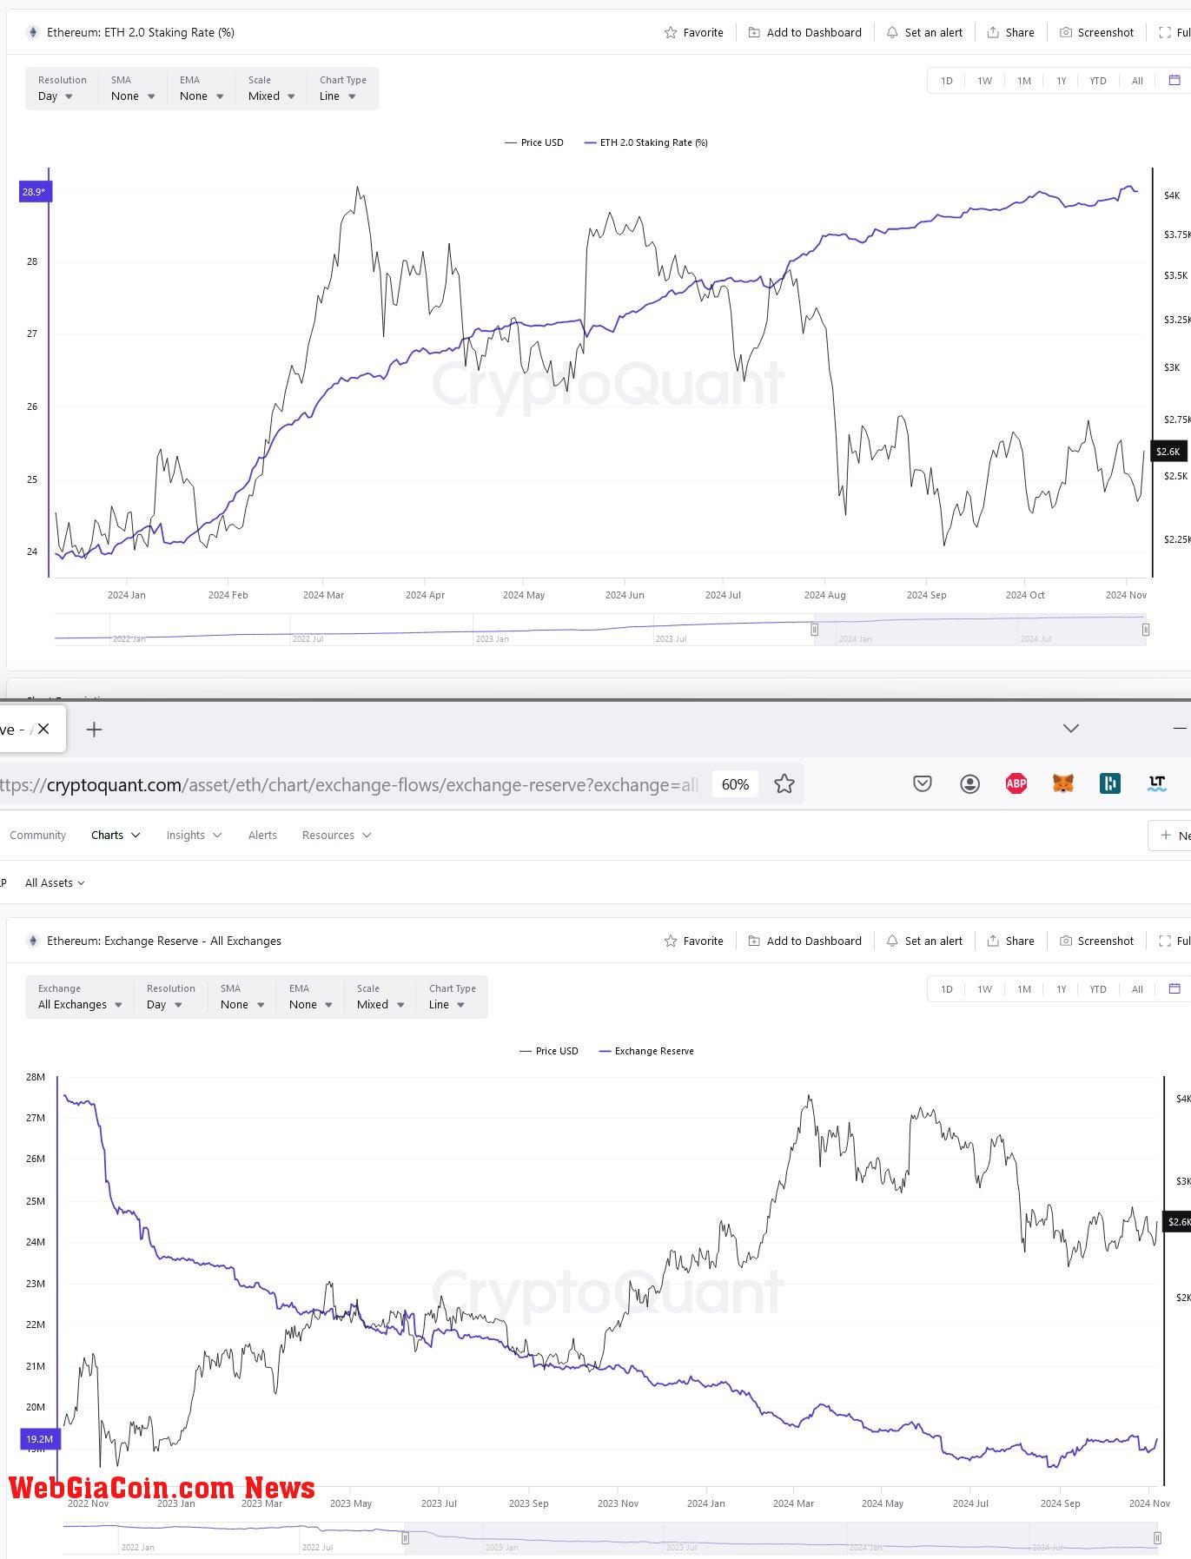
Task: Select YTD range on Staking Rate chart
Action: coord(1098,81)
